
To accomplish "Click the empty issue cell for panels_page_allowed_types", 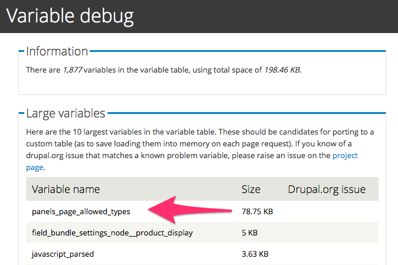I will (331, 211).
